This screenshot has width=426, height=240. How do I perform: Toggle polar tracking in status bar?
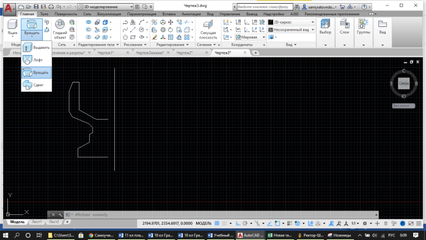(245, 223)
